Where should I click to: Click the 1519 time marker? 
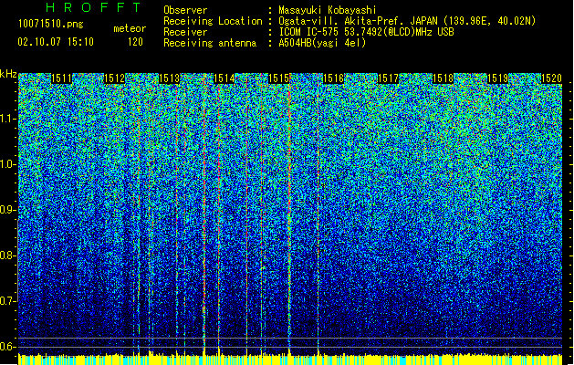pos(498,78)
